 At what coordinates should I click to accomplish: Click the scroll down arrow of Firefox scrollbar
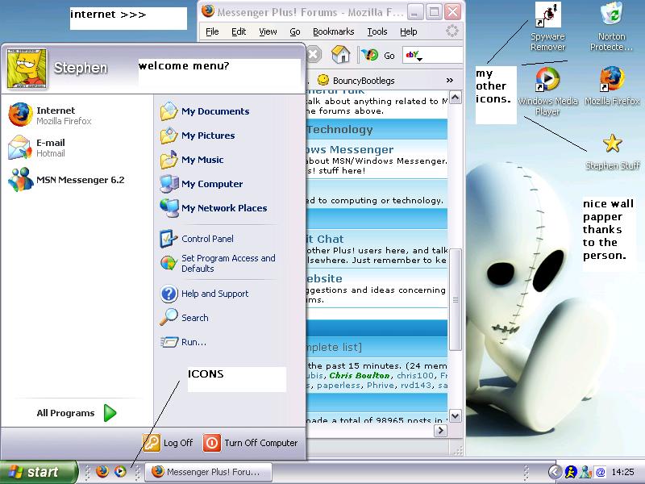(x=455, y=416)
